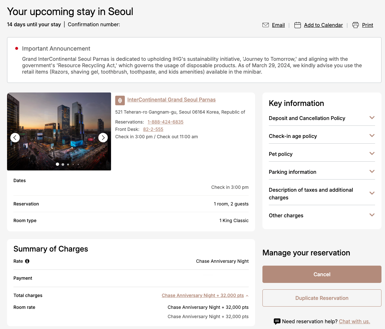Expand the Pet policy section

pyautogui.click(x=322, y=154)
